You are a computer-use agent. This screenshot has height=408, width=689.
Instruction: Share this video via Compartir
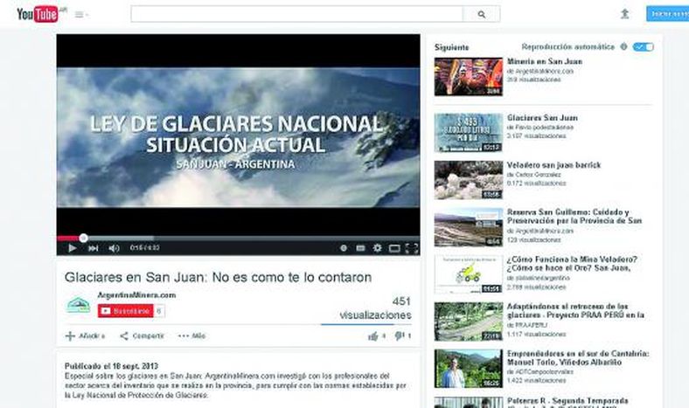[142, 336]
